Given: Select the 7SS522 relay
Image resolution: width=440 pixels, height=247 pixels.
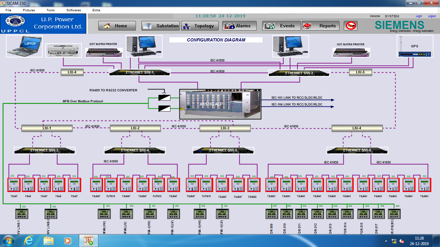Looking at the screenshot, I should point(254,185).
